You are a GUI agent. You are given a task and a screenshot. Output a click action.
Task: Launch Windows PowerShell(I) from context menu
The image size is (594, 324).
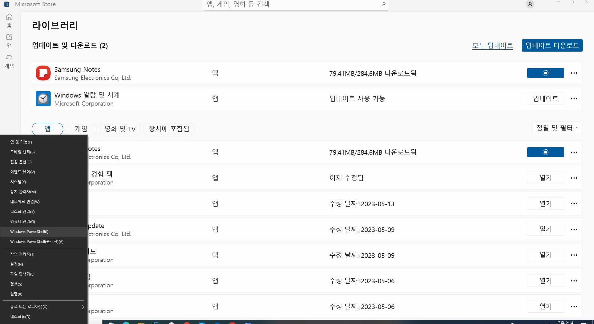(x=44, y=231)
